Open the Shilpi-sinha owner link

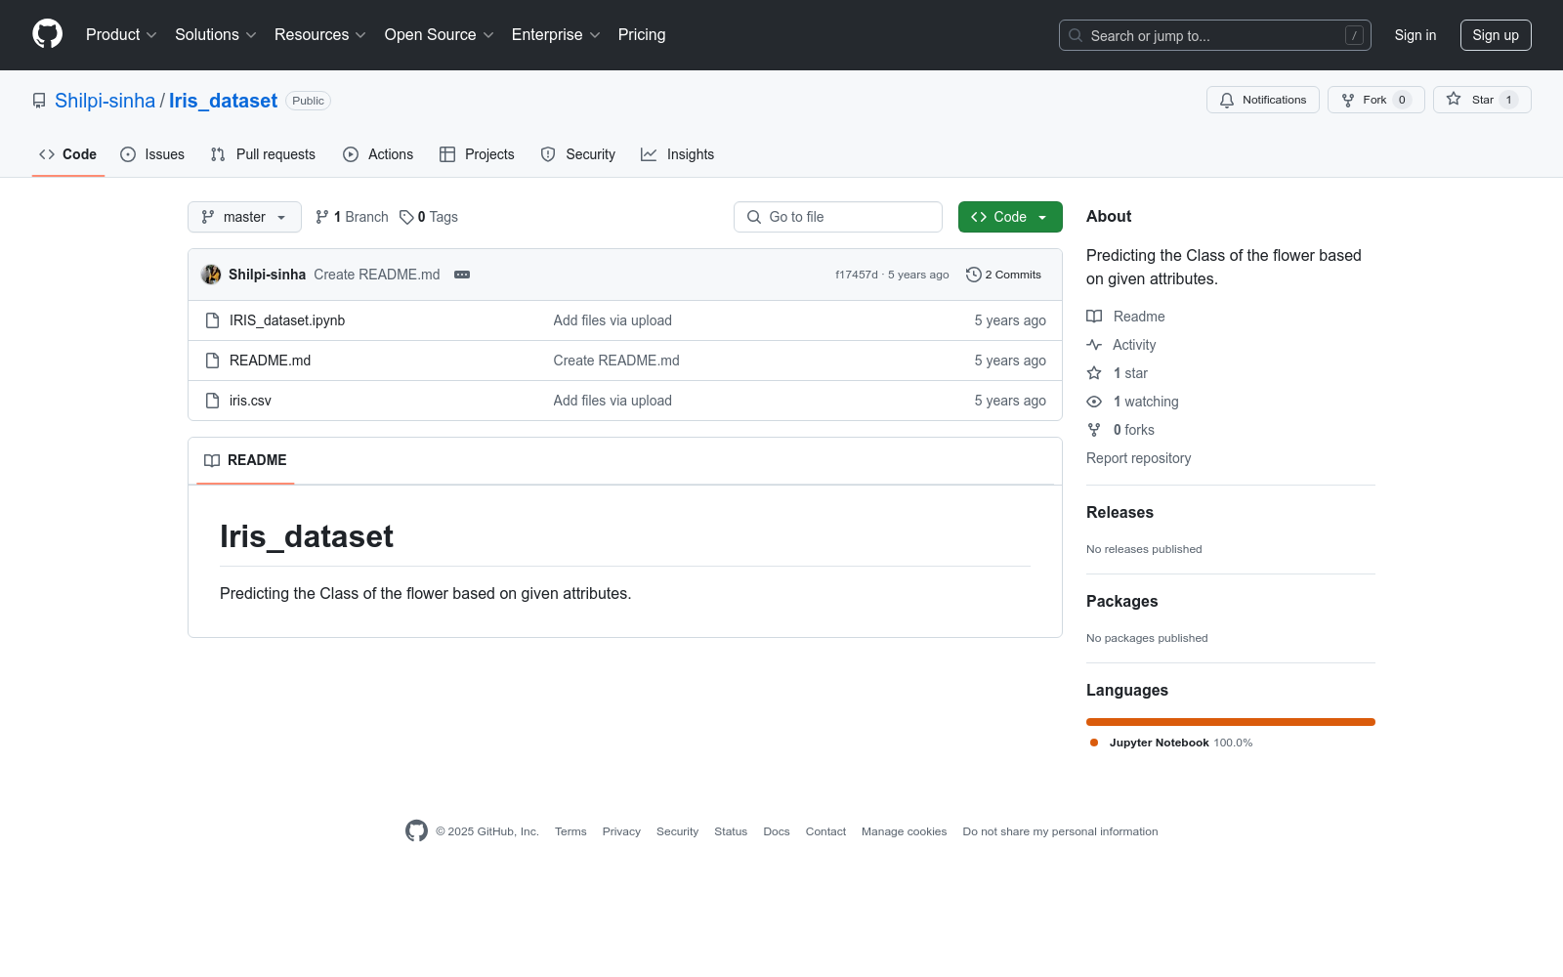tap(105, 101)
